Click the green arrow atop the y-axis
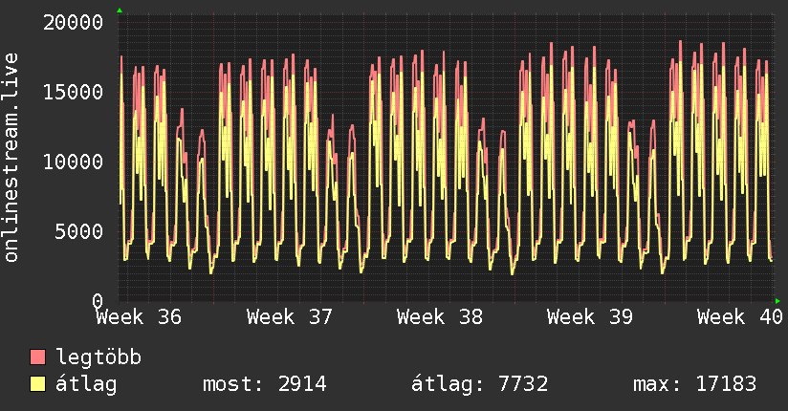The image size is (788, 411). point(120,11)
